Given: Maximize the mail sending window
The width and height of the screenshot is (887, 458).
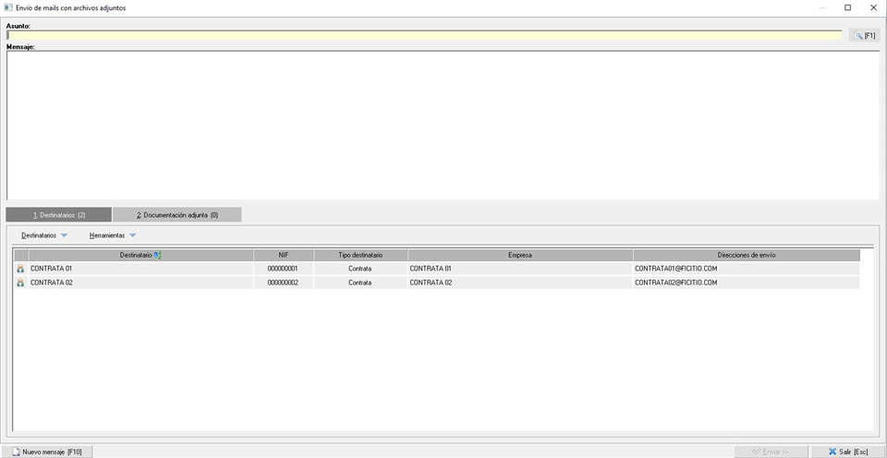Looking at the screenshot, I should [x=847, y=7].
